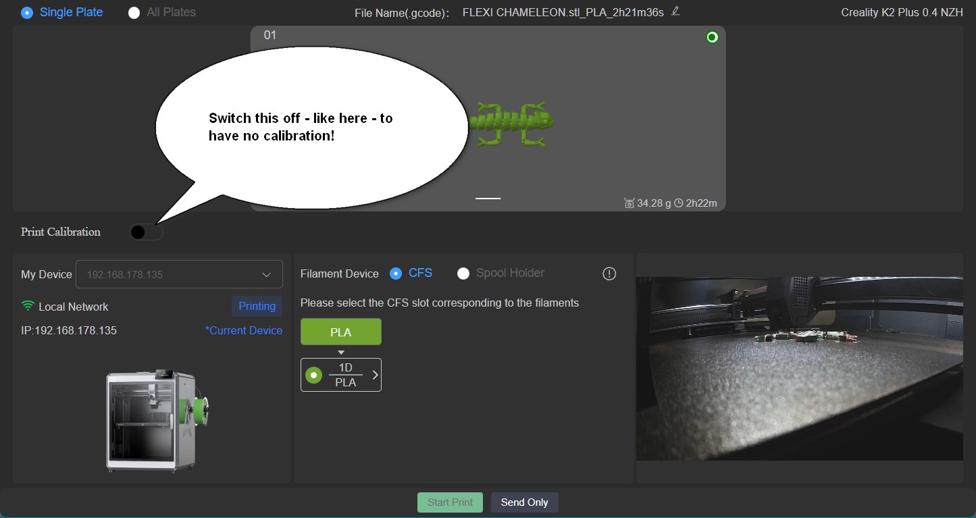
Task: Edit the gcode file name pencil icon
Action: coord(675,11)
